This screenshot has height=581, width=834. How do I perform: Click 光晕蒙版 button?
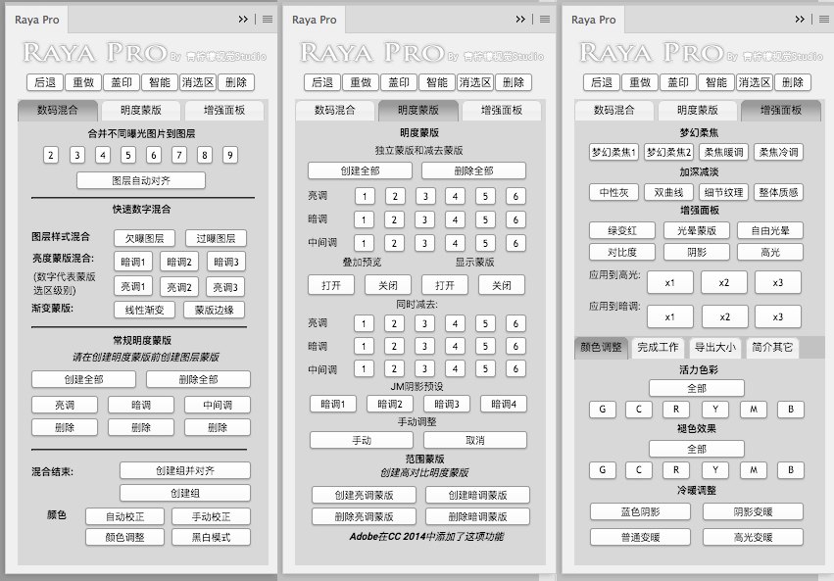697,230
